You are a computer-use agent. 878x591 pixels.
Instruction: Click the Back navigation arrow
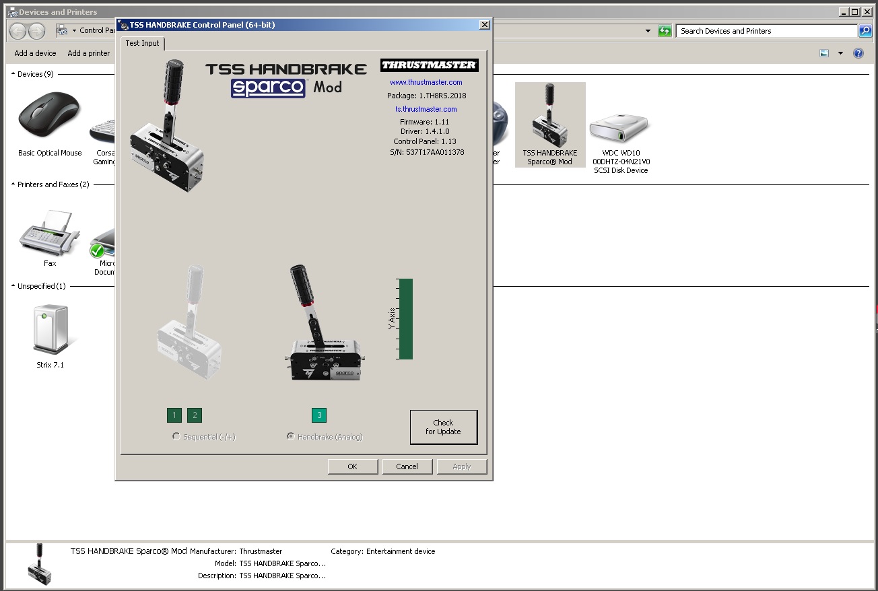tap(18, 31)
